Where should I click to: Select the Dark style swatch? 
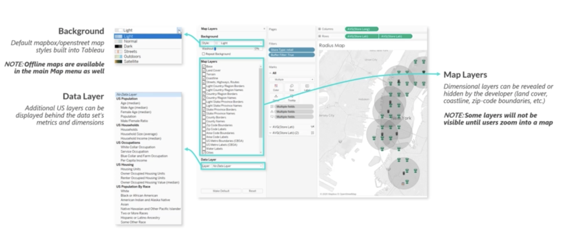pos(119,46)
